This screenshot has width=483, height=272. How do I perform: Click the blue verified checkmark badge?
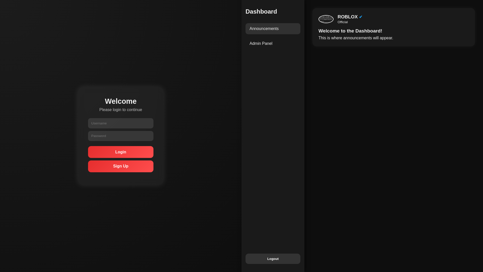361,17
